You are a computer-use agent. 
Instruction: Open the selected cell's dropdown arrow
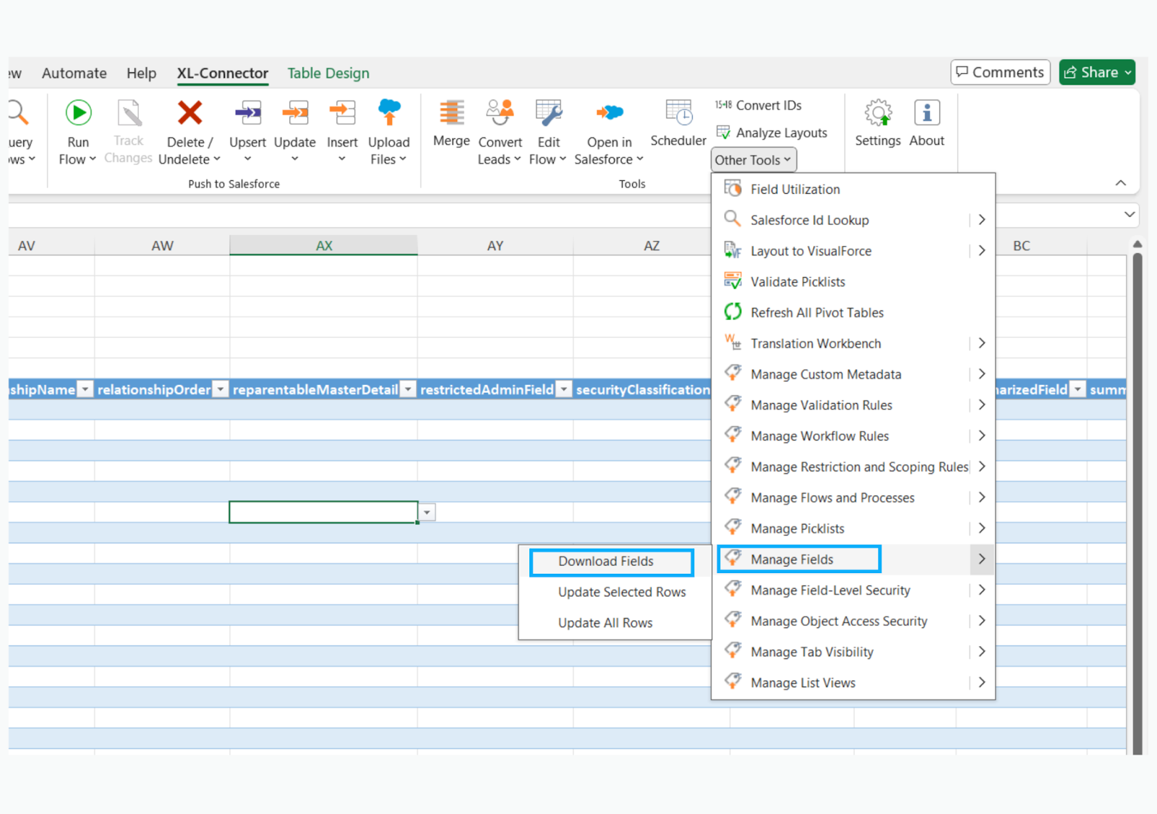point(427,513)
